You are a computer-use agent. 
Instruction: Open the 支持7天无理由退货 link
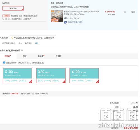tap(75, 22)
